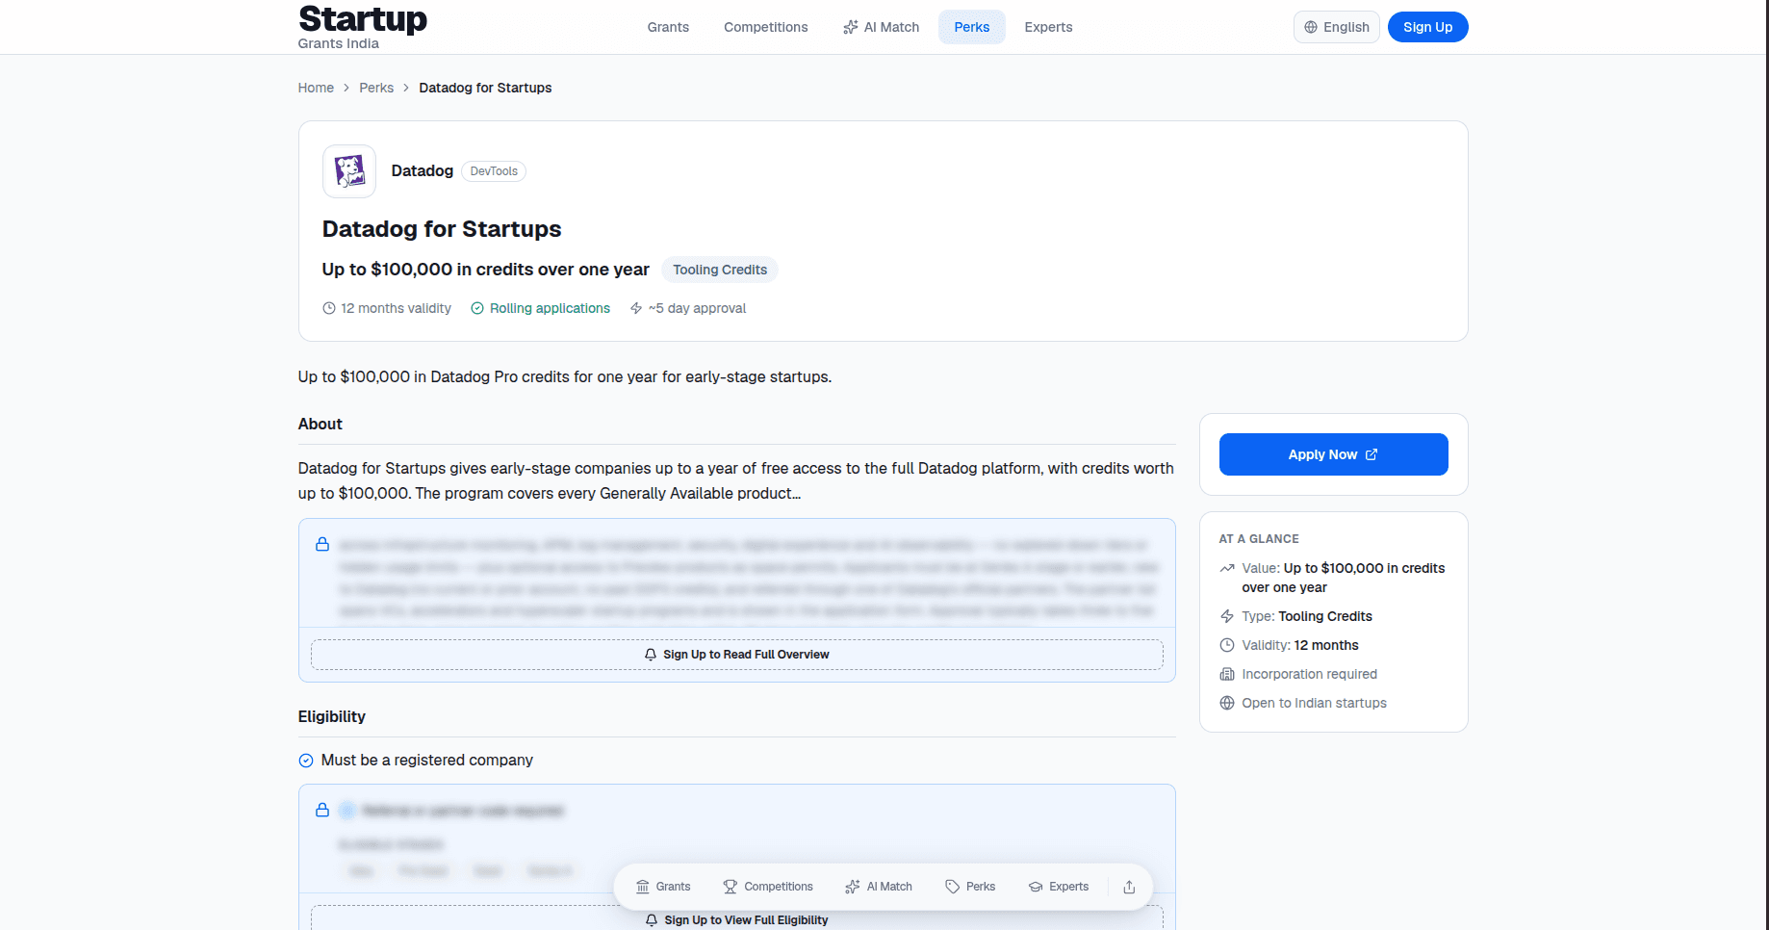Screen dimensions: 1769x930
Task: Open Competitions in the floating bottom bar
Action: tap(768, 887)
